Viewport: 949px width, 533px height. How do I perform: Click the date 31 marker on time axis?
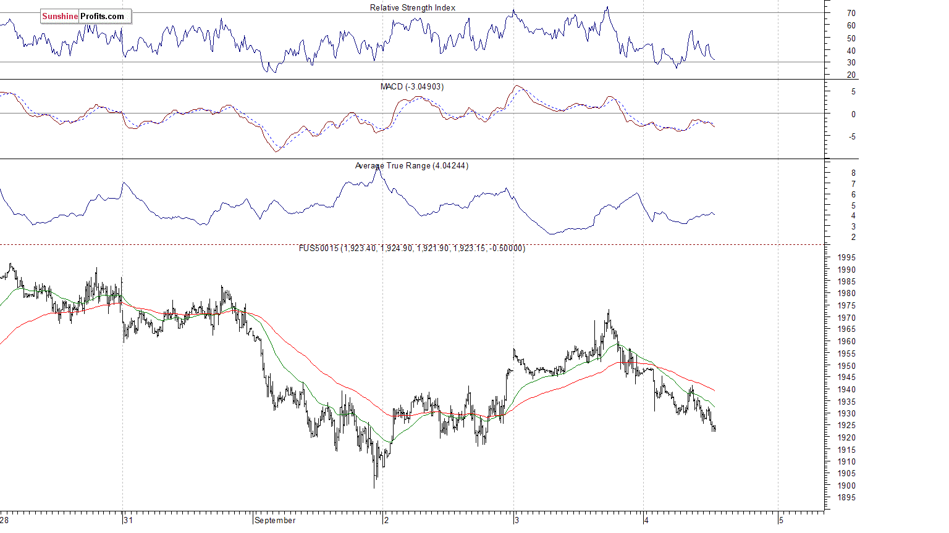point(129,520)
